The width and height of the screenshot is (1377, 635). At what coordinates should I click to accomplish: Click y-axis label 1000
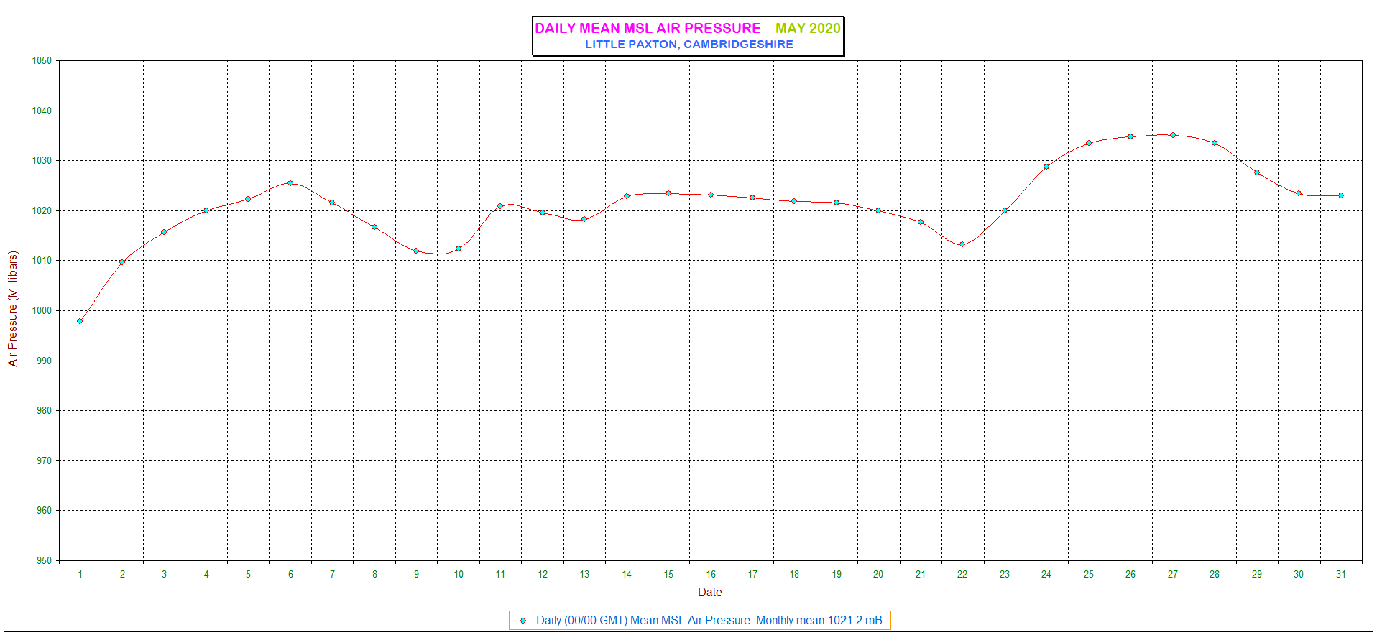pos(42,311)
